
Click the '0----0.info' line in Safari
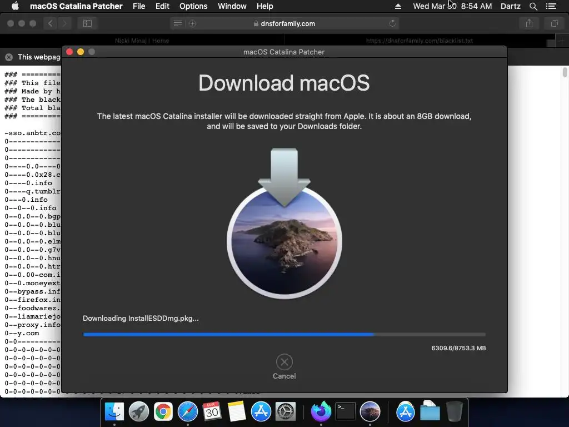(x=28, y=183)
